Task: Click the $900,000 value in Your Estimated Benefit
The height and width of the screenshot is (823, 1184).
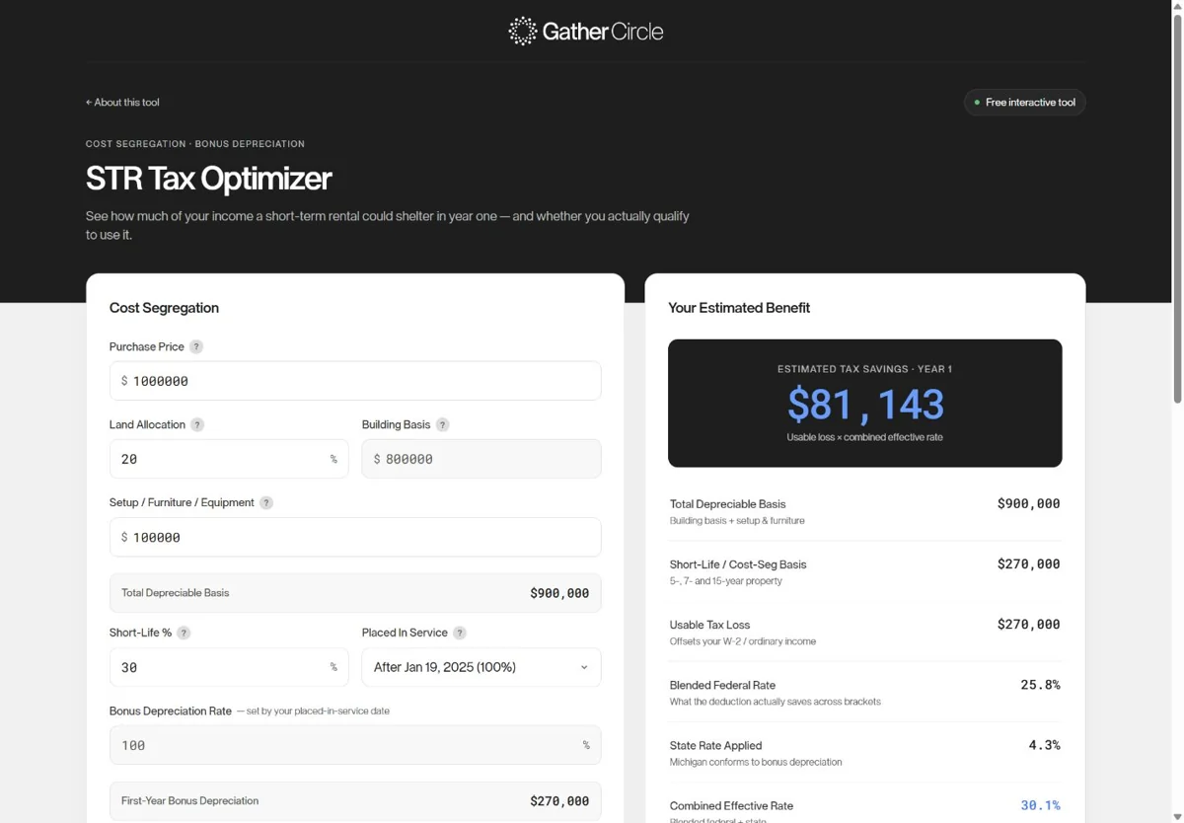Action: pos(1028,503)
